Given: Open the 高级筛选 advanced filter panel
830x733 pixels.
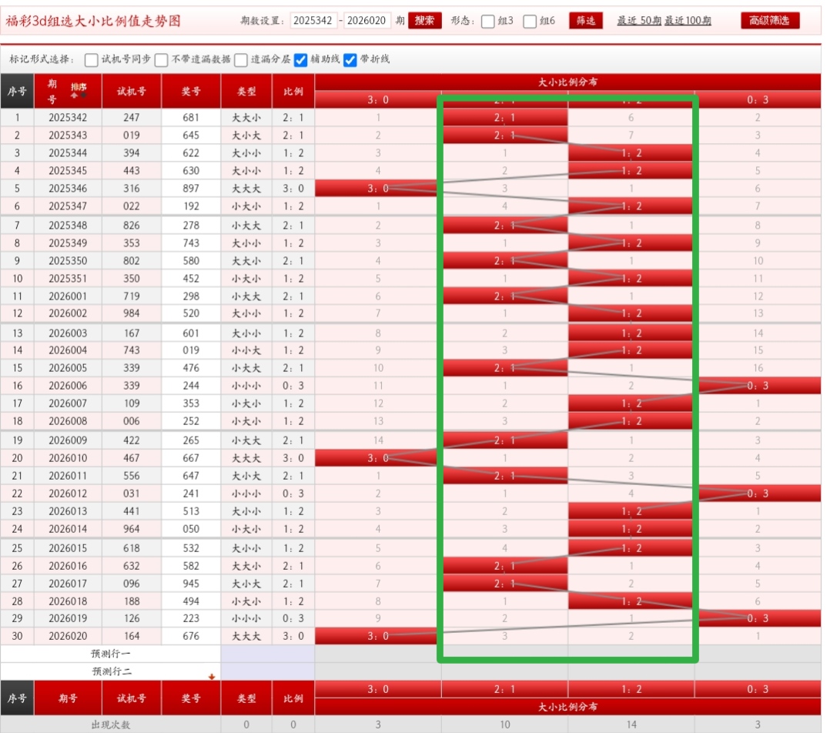Looking at the screenshot, I should pos(769,21).
